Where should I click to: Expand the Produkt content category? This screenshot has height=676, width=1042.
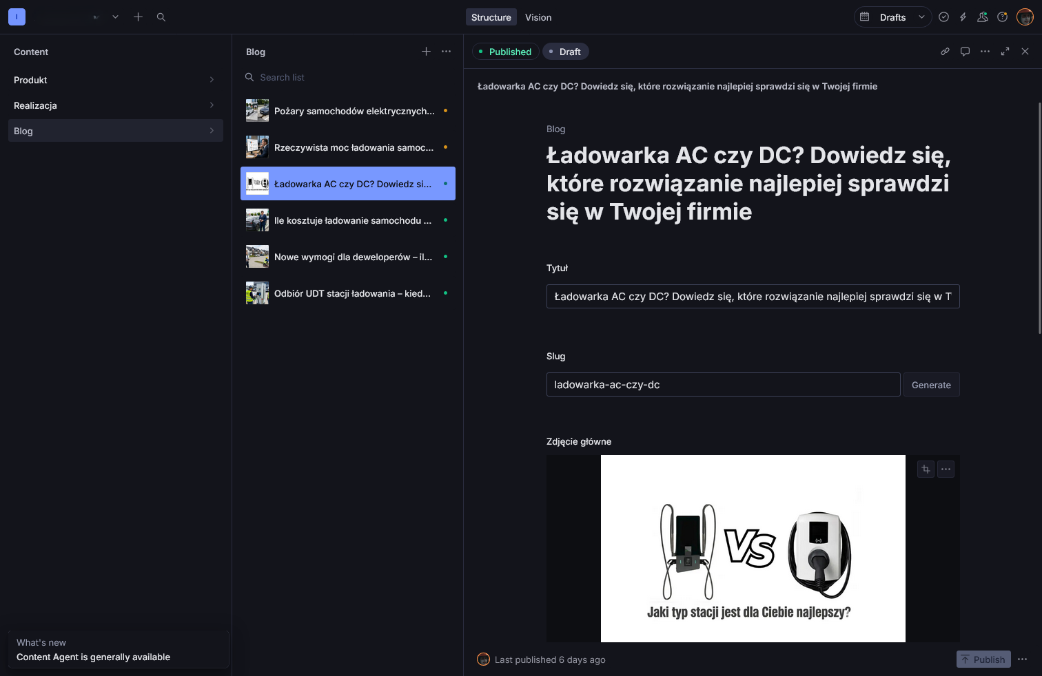[115, 80]
